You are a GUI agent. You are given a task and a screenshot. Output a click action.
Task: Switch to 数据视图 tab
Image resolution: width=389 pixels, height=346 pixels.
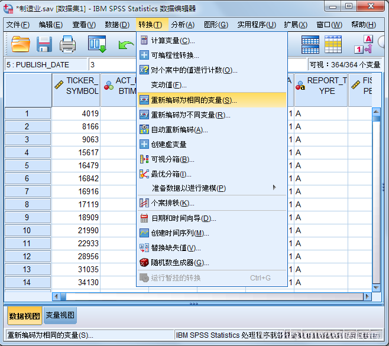pos(24,316)
